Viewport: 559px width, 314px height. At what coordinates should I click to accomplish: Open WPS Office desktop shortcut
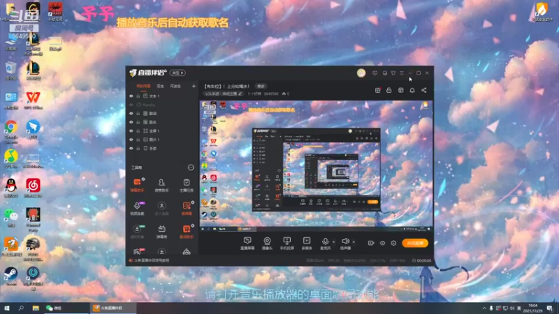click(33, 100)
